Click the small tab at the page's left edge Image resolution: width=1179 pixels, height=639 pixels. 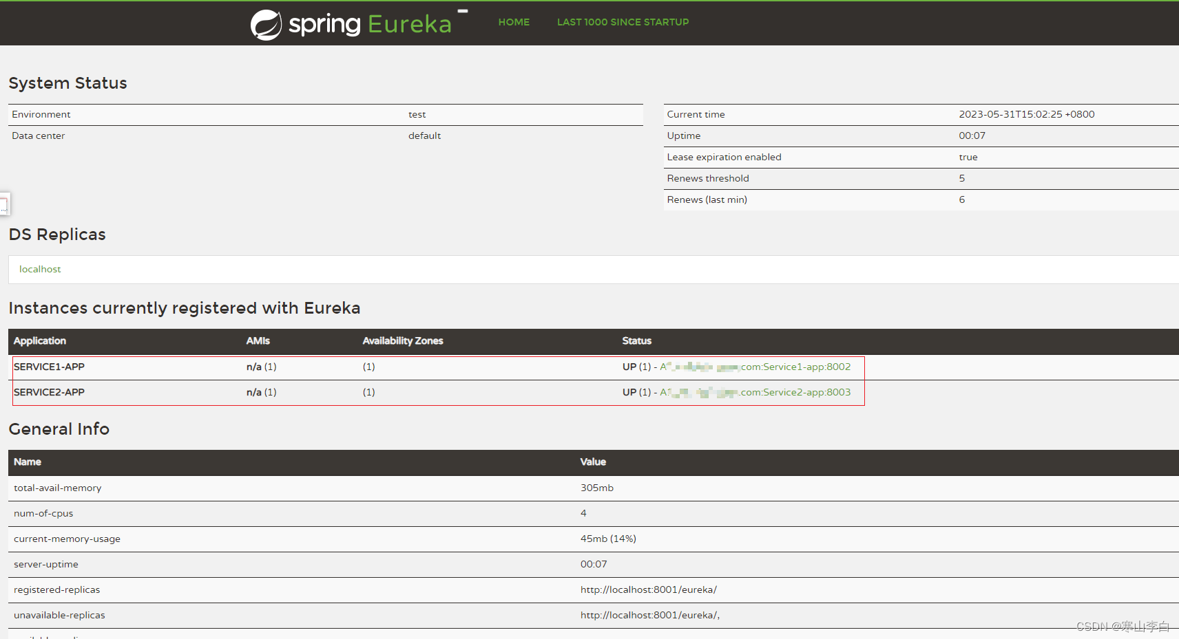tap(4, 204)
